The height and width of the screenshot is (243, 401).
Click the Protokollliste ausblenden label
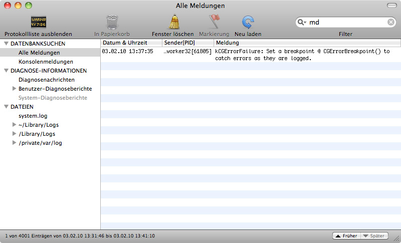[39, 34]
